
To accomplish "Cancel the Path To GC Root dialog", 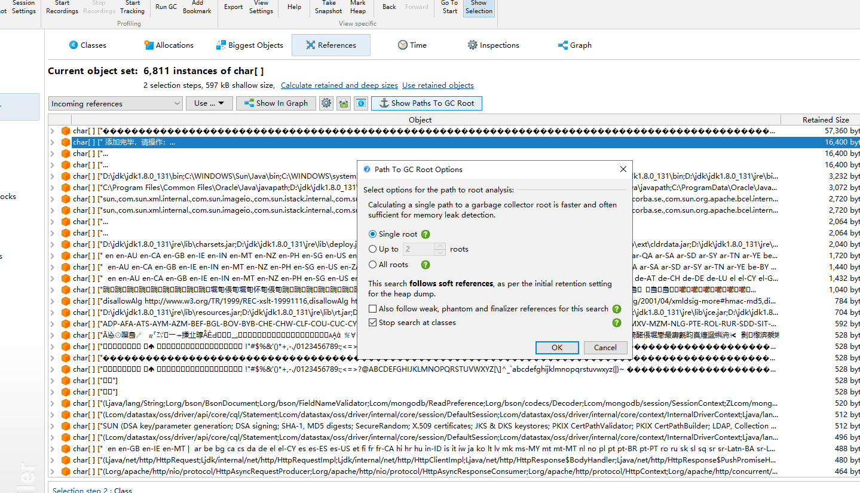I will (605, 347).
